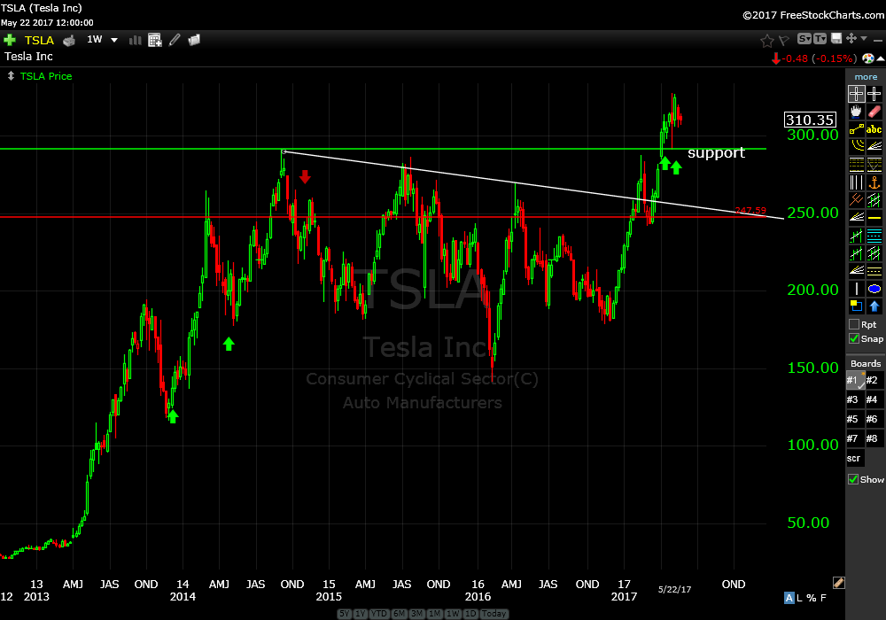Click the YTD time range button
Image resolution: width=886 pixels, height=620 pixels.
coord(379,614)
